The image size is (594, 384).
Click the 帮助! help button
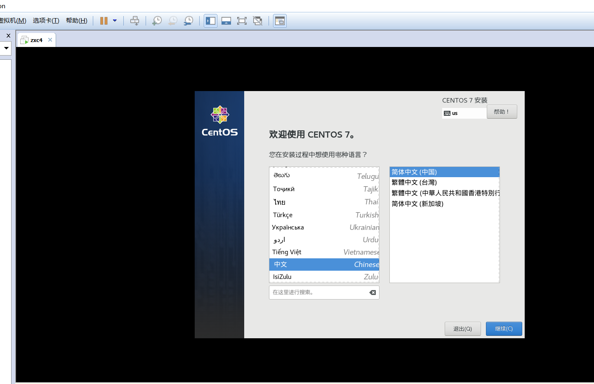pos(502,112)
